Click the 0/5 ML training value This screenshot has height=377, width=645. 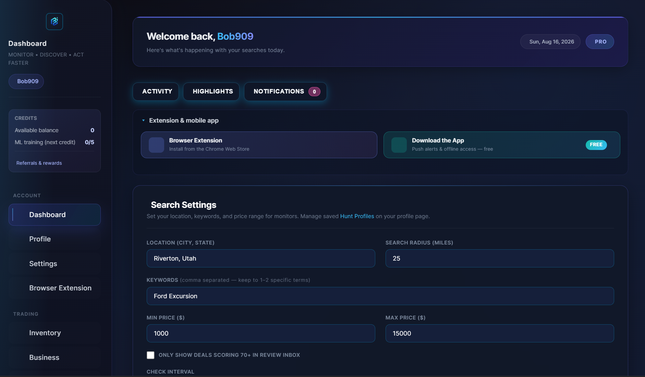pos(89,142)
